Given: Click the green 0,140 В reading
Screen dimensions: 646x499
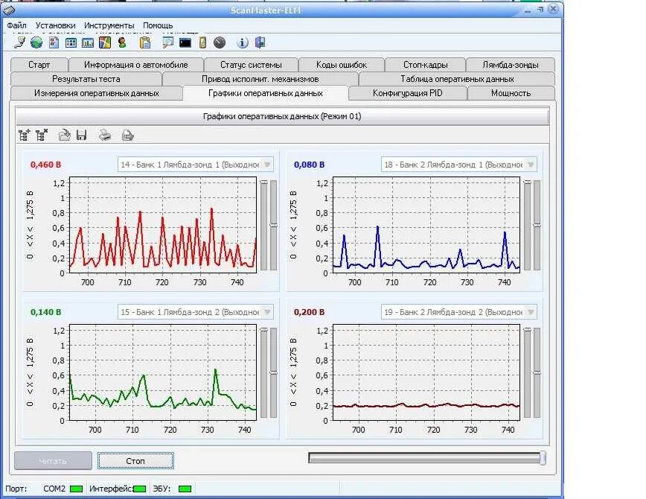Looking at the screenshot, I should (x=45, y=312).
